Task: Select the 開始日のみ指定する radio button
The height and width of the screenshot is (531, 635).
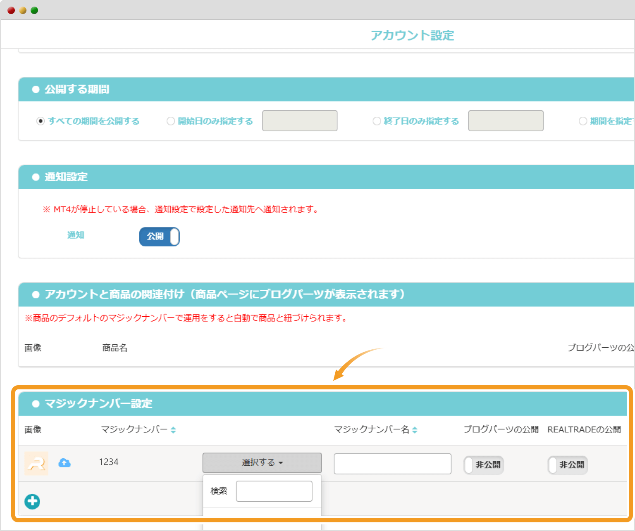Action: pos(171,121)
